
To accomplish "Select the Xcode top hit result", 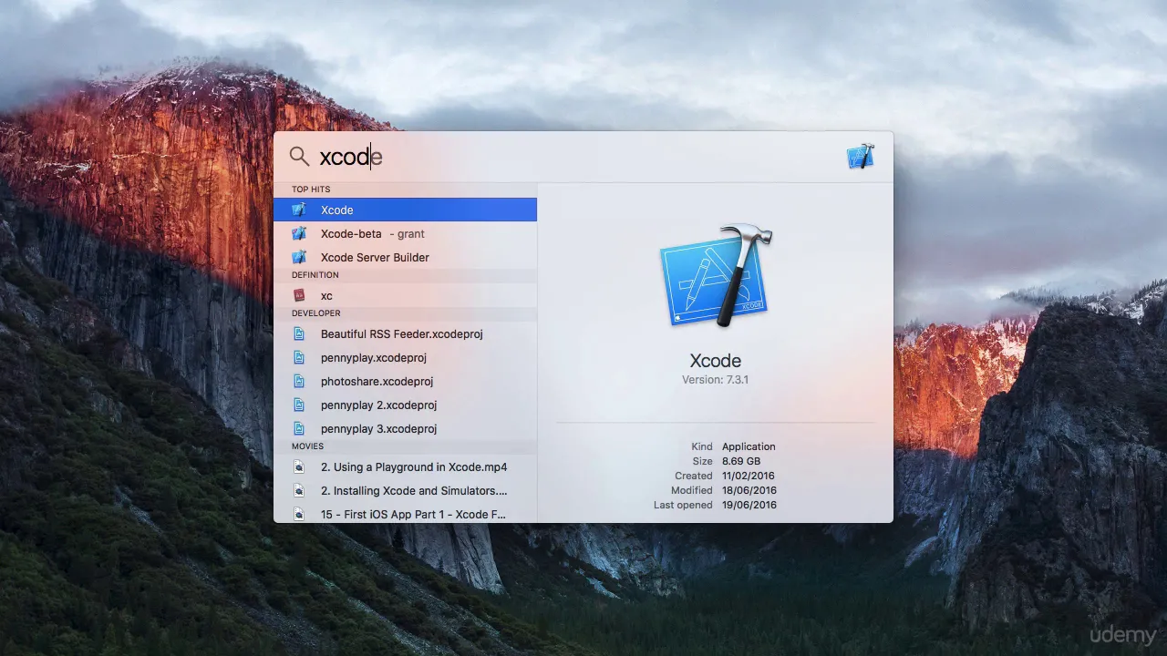I will (x=405, y=210).
